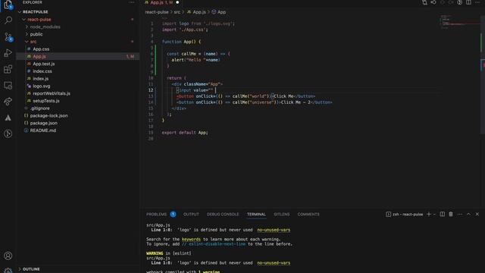
Task: Open App.css in explorer
Action: (41, 49)
